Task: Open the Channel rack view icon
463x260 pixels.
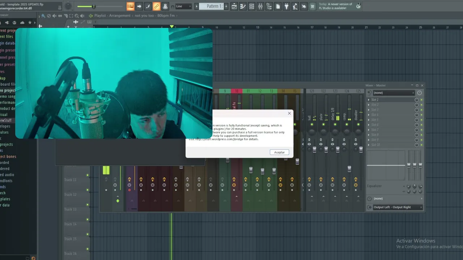Action: 251,6
